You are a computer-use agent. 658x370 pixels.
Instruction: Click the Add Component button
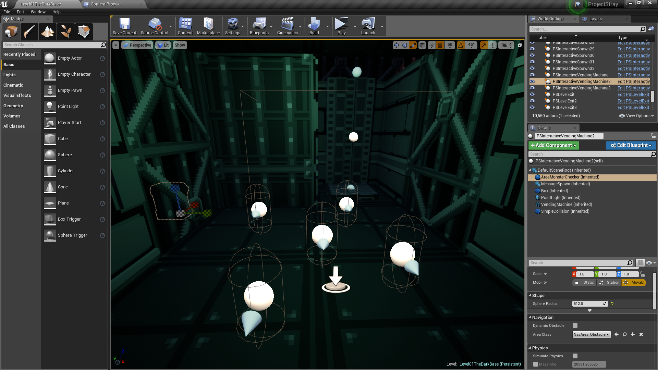[x=553, y=145]
